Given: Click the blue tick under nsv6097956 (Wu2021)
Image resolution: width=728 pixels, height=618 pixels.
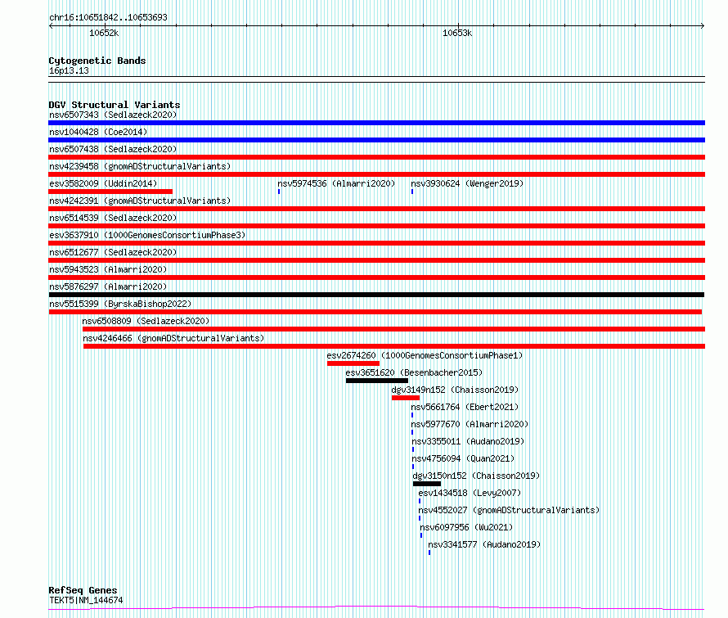Looking at the screenshot, I should point(421,535).
